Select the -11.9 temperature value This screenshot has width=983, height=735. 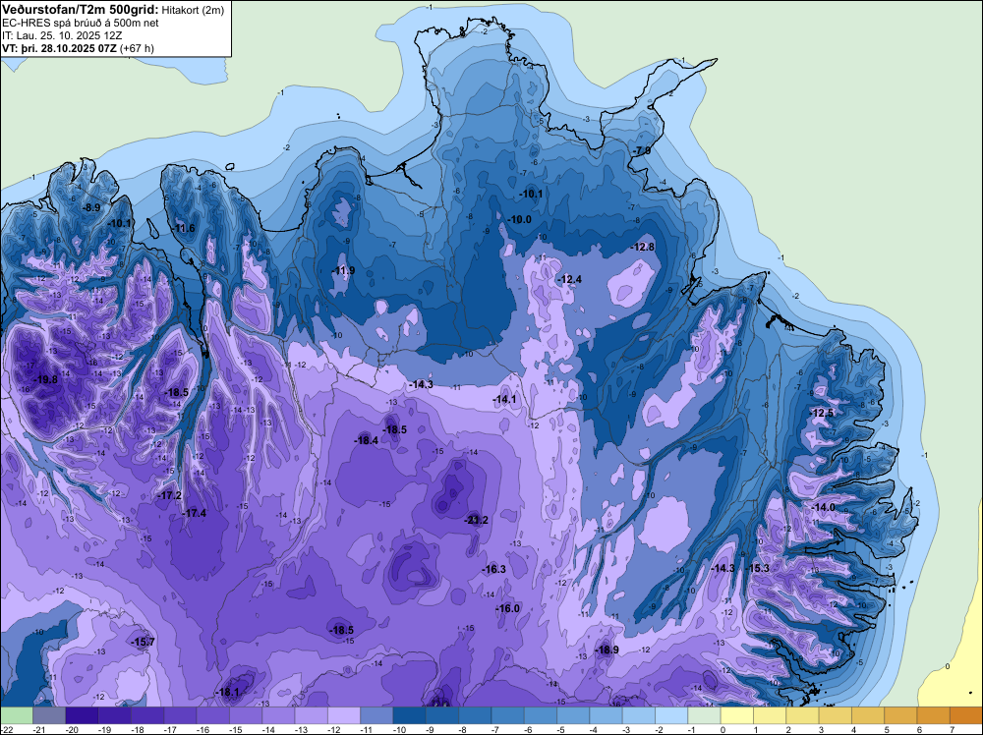pos(343,270)
